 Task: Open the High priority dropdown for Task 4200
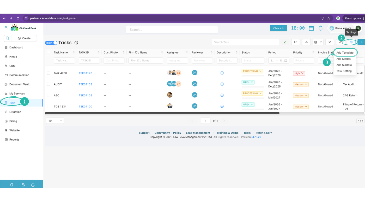click(x=299, y=73)
